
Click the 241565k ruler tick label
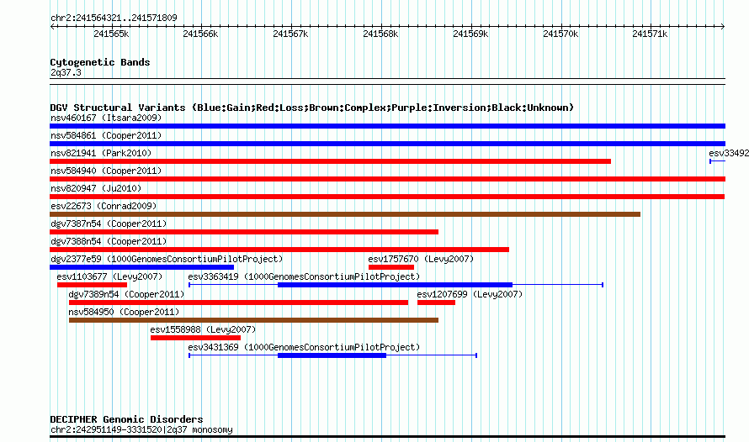[x=111, y=34]
